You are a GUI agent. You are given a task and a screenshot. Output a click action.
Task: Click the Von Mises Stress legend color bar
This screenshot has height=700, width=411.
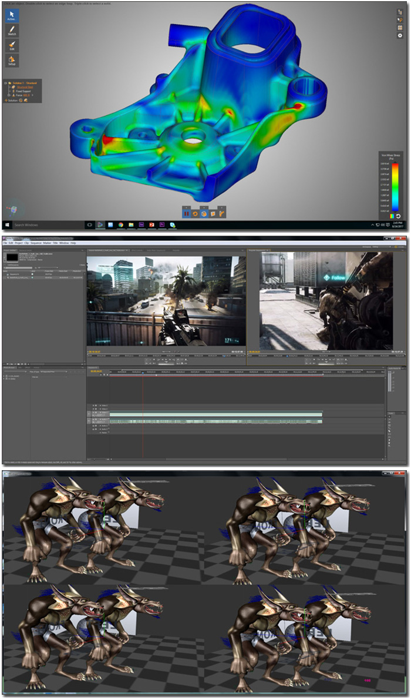[x=395, y=186]
